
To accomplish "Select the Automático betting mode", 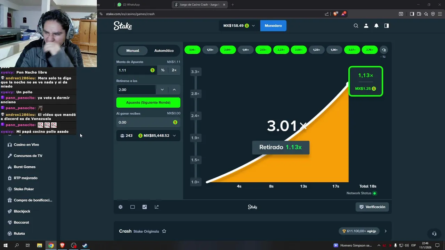I will (x=164, y=51).
